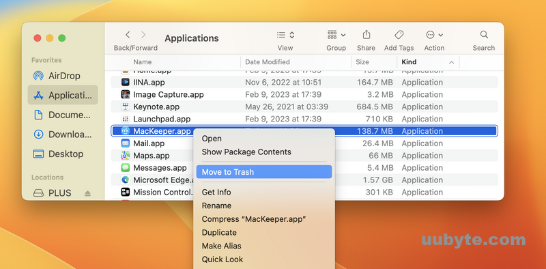Select the Maps.app file name
This screenshot has width=546, height=269.
(152, 156)
